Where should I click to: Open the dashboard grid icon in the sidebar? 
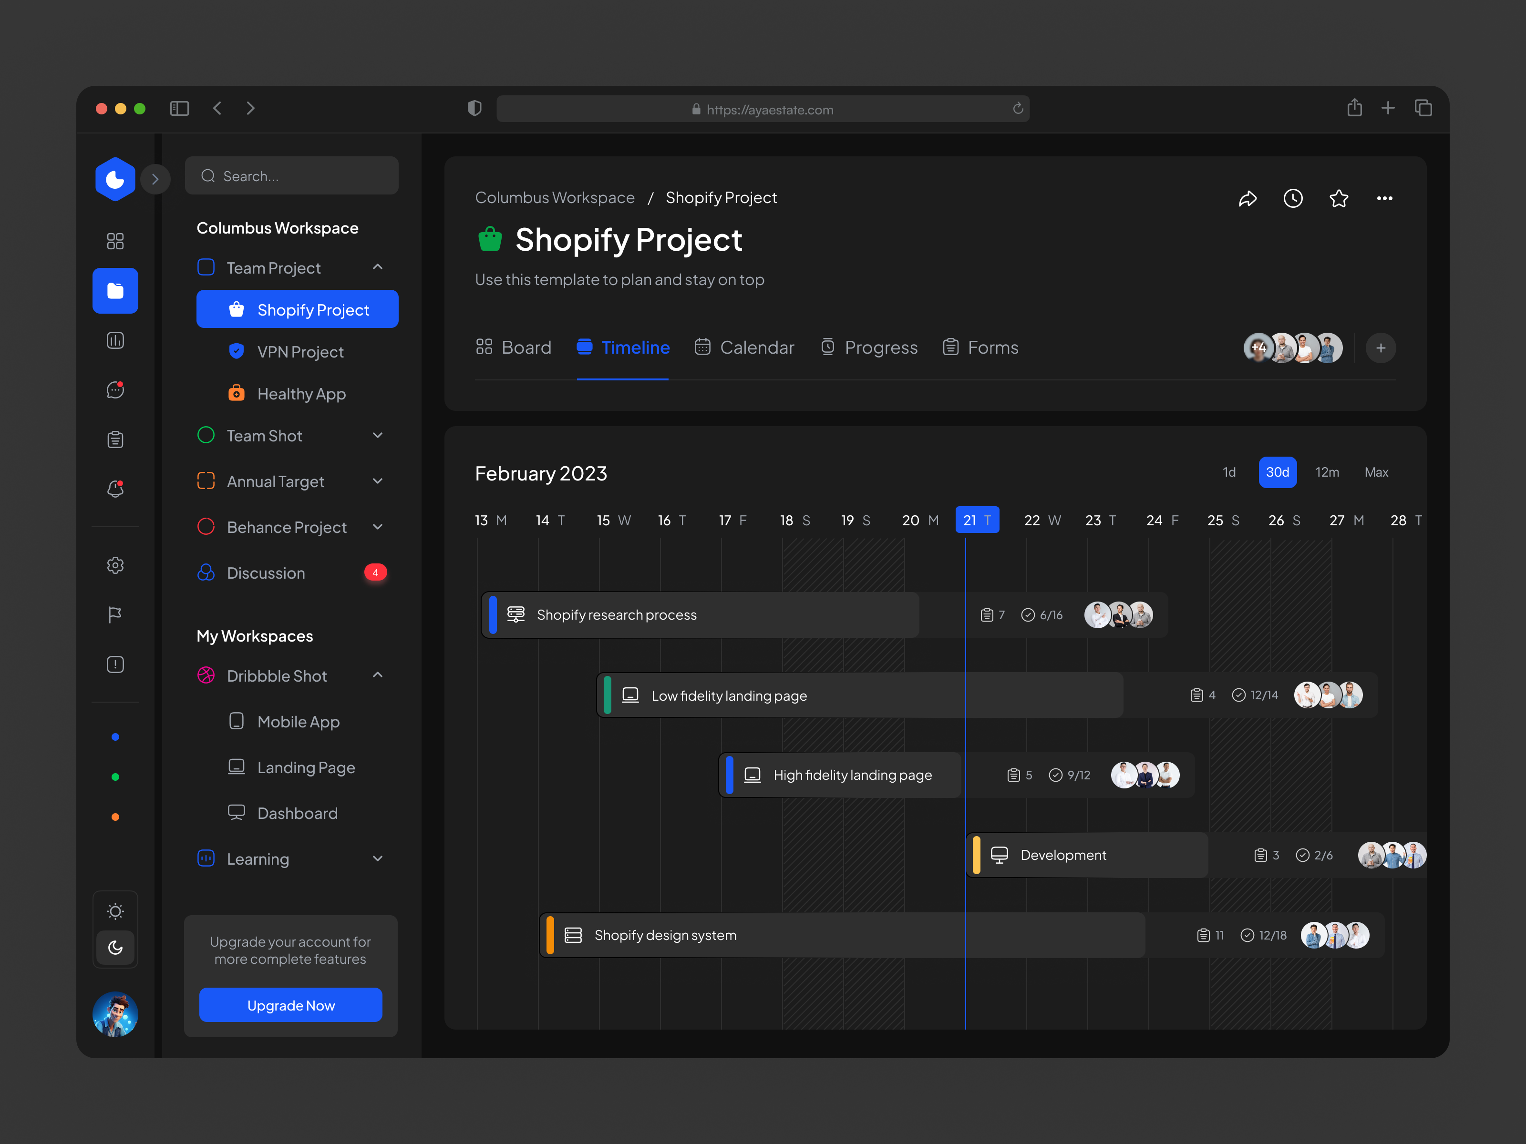click(114, 241)
